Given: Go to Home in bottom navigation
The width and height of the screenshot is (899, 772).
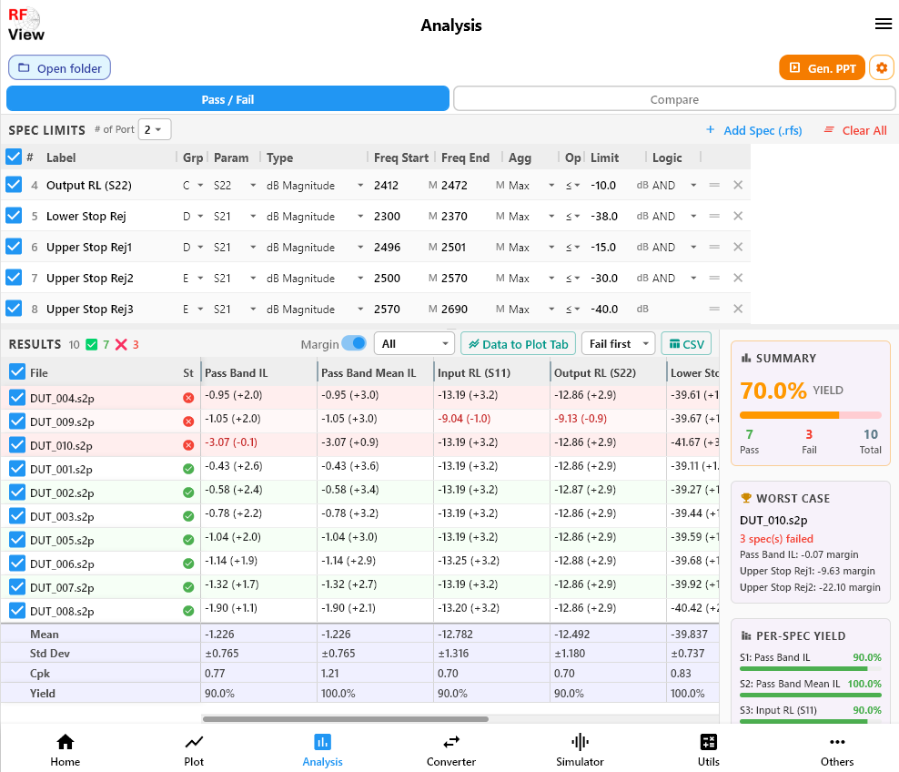Looking at the screenshot, I should 65,750.
